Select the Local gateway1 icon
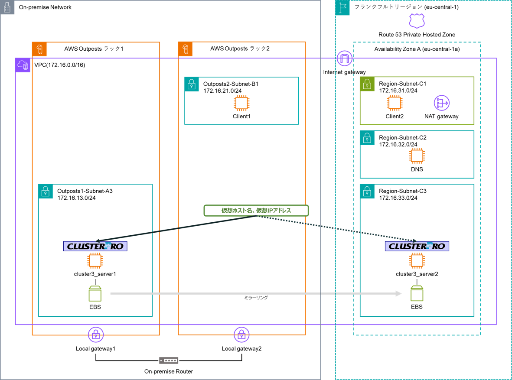The width and height of the screenshot is (512, 380). 96,335
